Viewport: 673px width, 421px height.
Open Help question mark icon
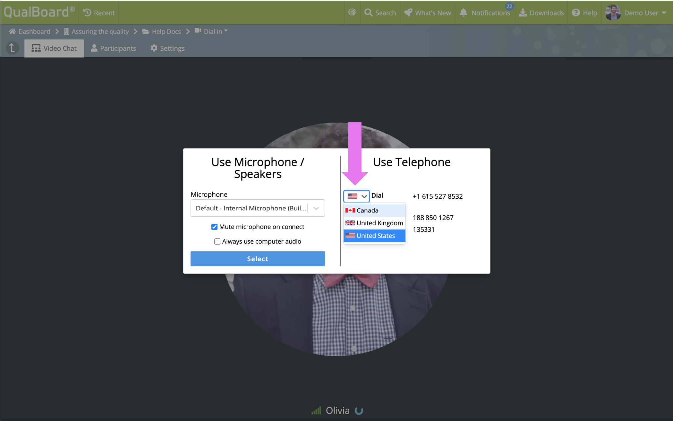coord(576,13)
